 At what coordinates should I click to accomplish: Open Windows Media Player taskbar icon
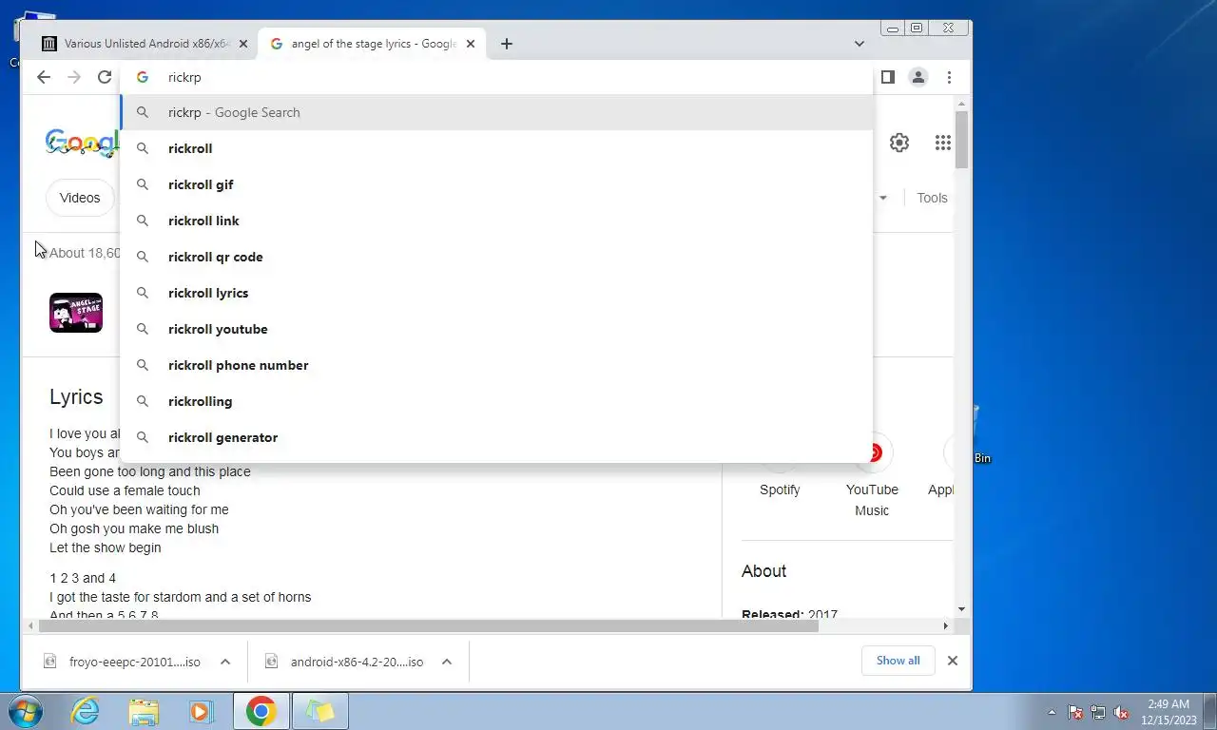click(x=201, y=711)
